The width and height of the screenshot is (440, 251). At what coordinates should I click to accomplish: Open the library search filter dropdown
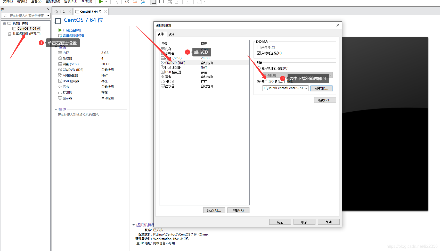48,16
